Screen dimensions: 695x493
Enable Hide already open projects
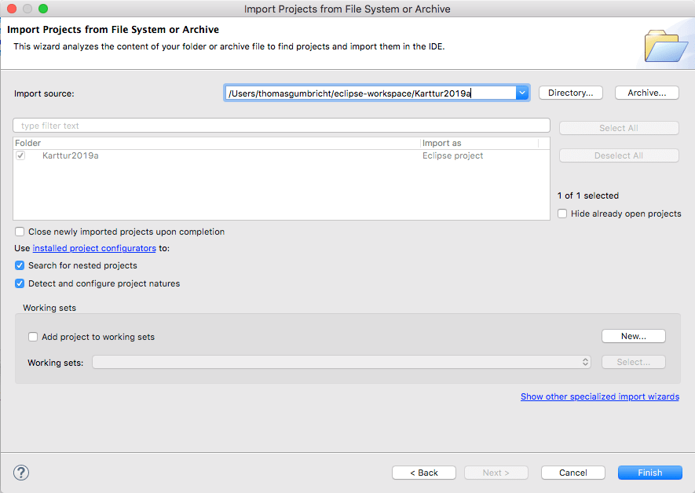pyautogui.click(x=562, y=213)
